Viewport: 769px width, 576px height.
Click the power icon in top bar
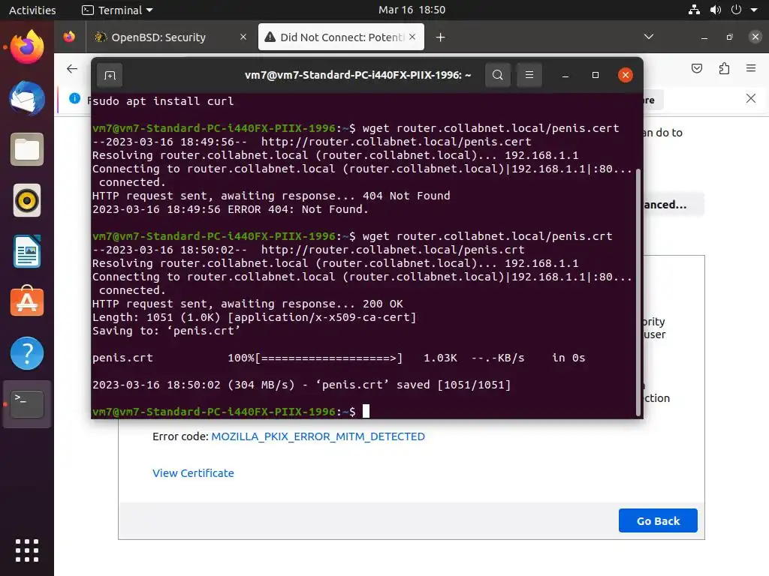point(736,10)
